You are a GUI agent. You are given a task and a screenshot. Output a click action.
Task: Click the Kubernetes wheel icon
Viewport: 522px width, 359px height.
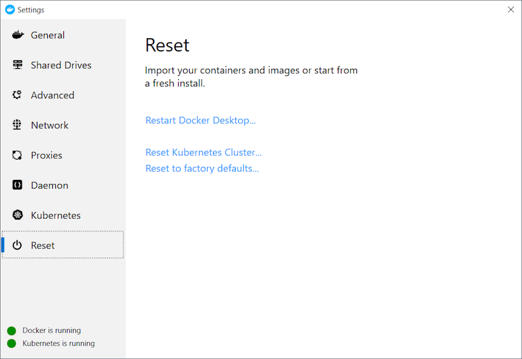pos(17,215)
